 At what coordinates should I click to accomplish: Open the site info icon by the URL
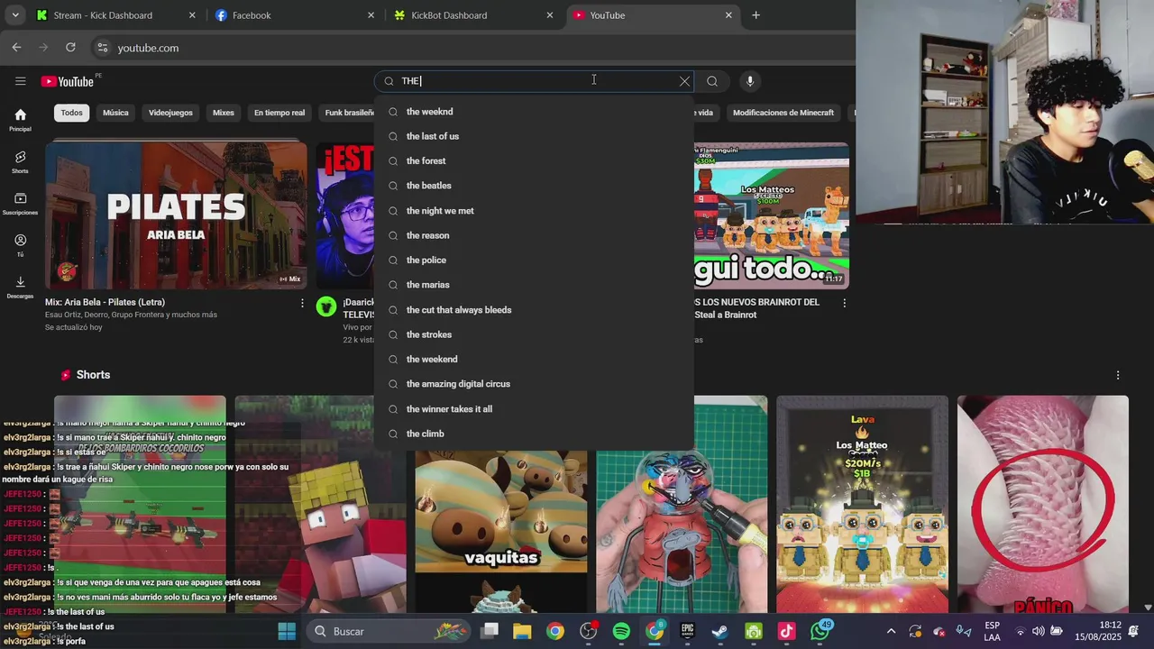[x=102, y=48]
